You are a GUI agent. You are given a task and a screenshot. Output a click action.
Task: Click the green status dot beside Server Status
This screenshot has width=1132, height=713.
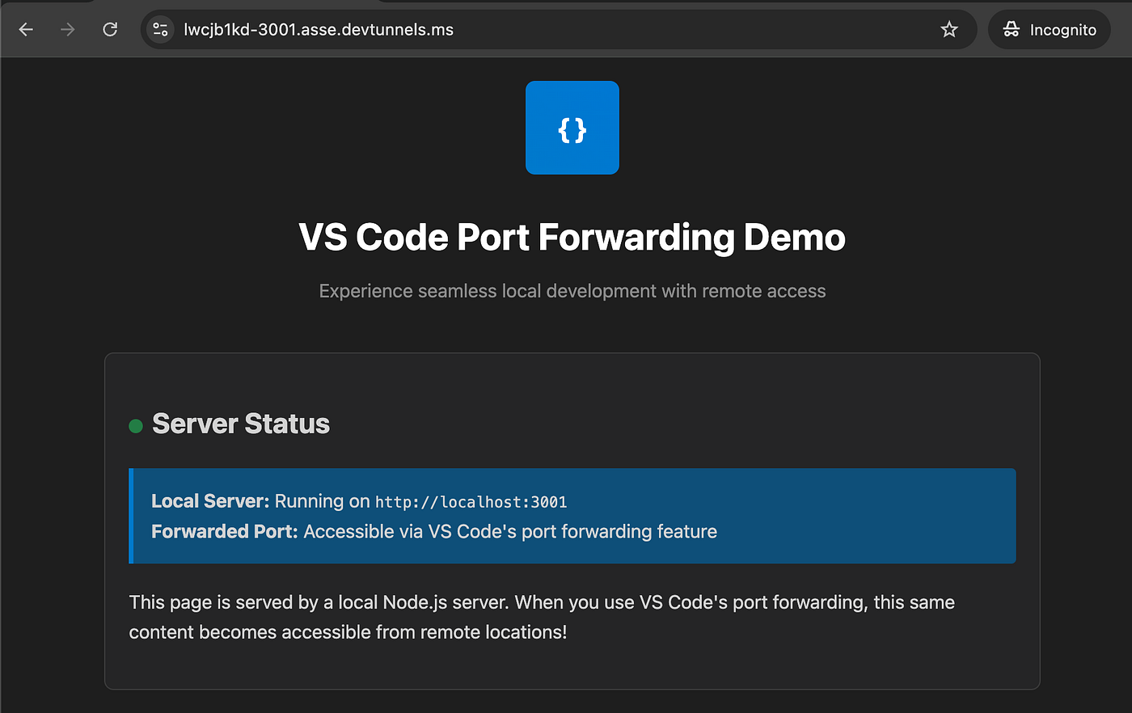pos(136,426)
